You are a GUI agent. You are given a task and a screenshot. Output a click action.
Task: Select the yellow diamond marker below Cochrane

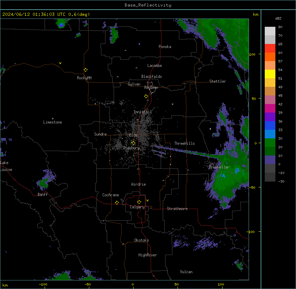pos(117,203)
